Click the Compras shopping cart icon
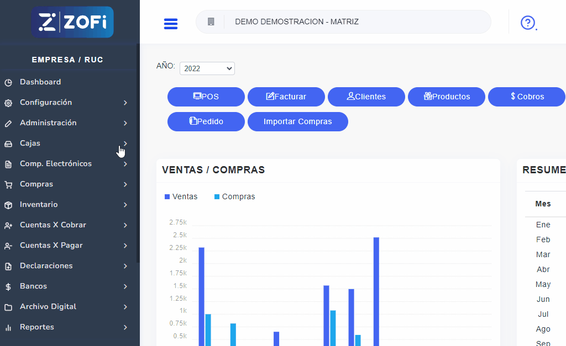This screenshot has height=346, width=566. [8, 185]
